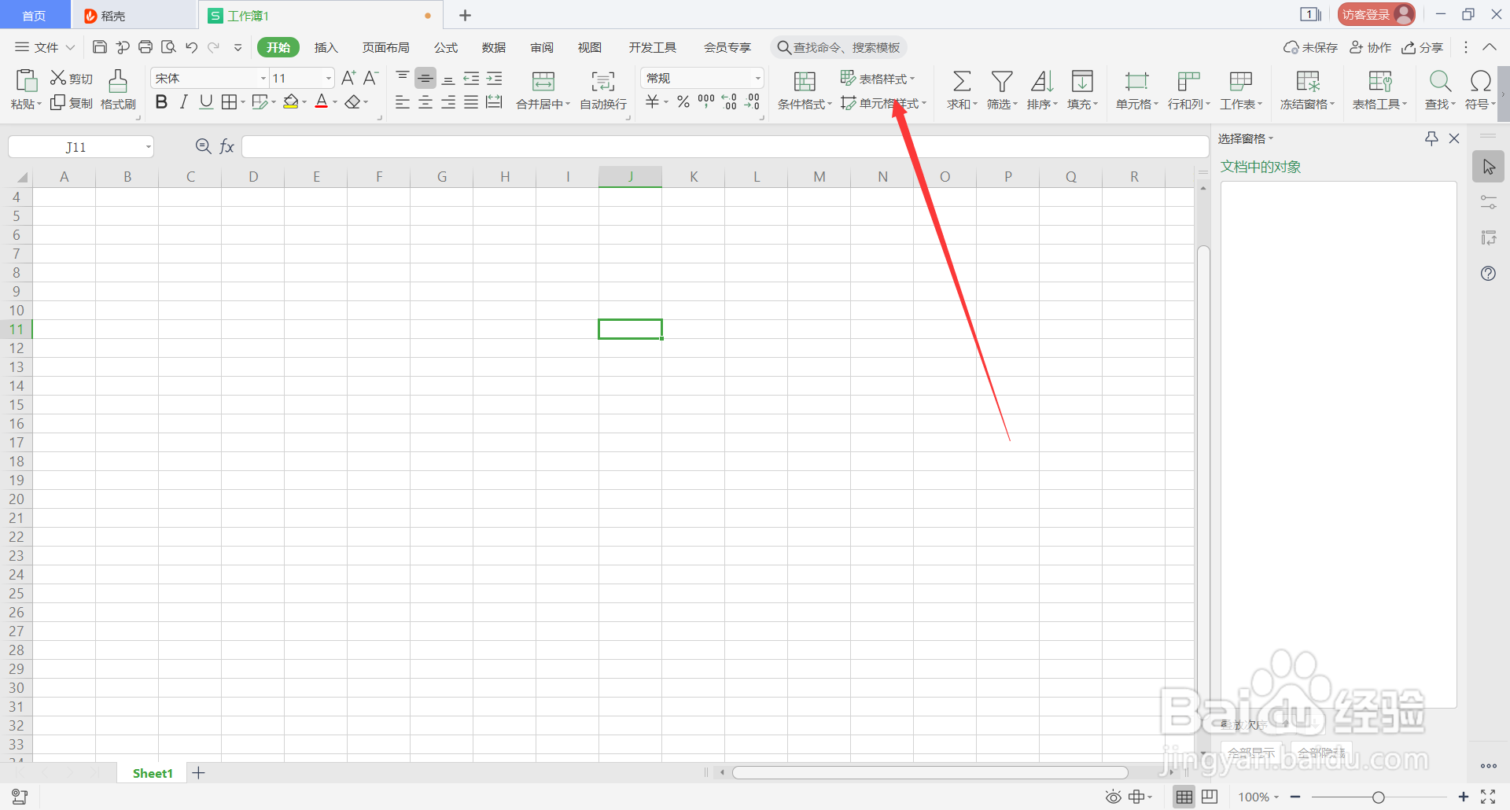Click the 全部显示 button in selection pane
The width and height of the screenshot is (1510, 810).
click(1250, 752)
